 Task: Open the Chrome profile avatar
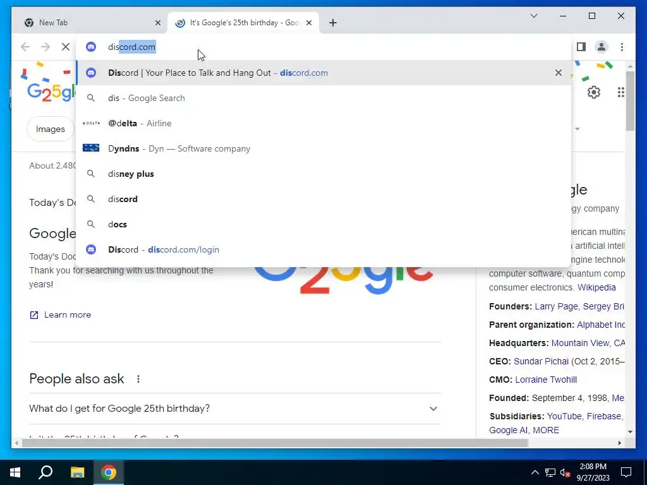602,47
